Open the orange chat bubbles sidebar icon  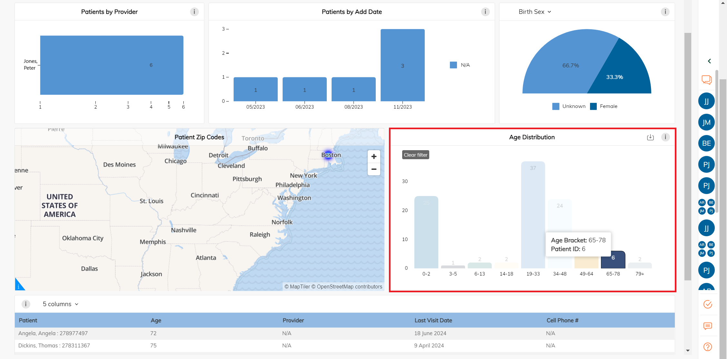click(706, 80)
